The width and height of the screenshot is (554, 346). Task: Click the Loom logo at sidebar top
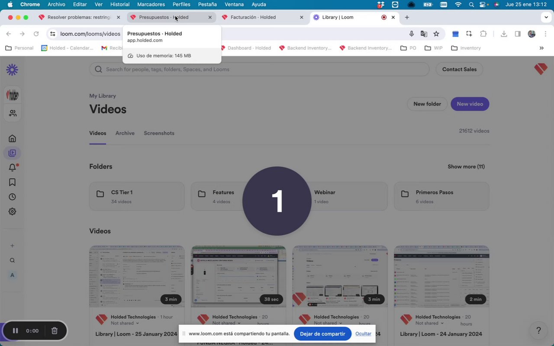point(12,70)
